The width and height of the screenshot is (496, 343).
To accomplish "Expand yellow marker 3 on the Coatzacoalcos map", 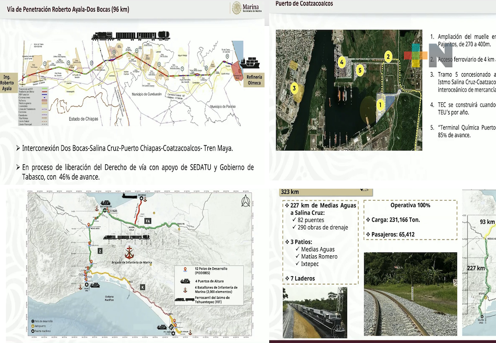I will pos(294,88).
